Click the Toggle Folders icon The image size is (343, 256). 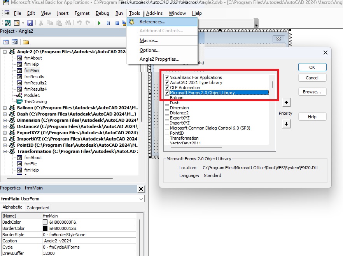click(x=26, y=42)
